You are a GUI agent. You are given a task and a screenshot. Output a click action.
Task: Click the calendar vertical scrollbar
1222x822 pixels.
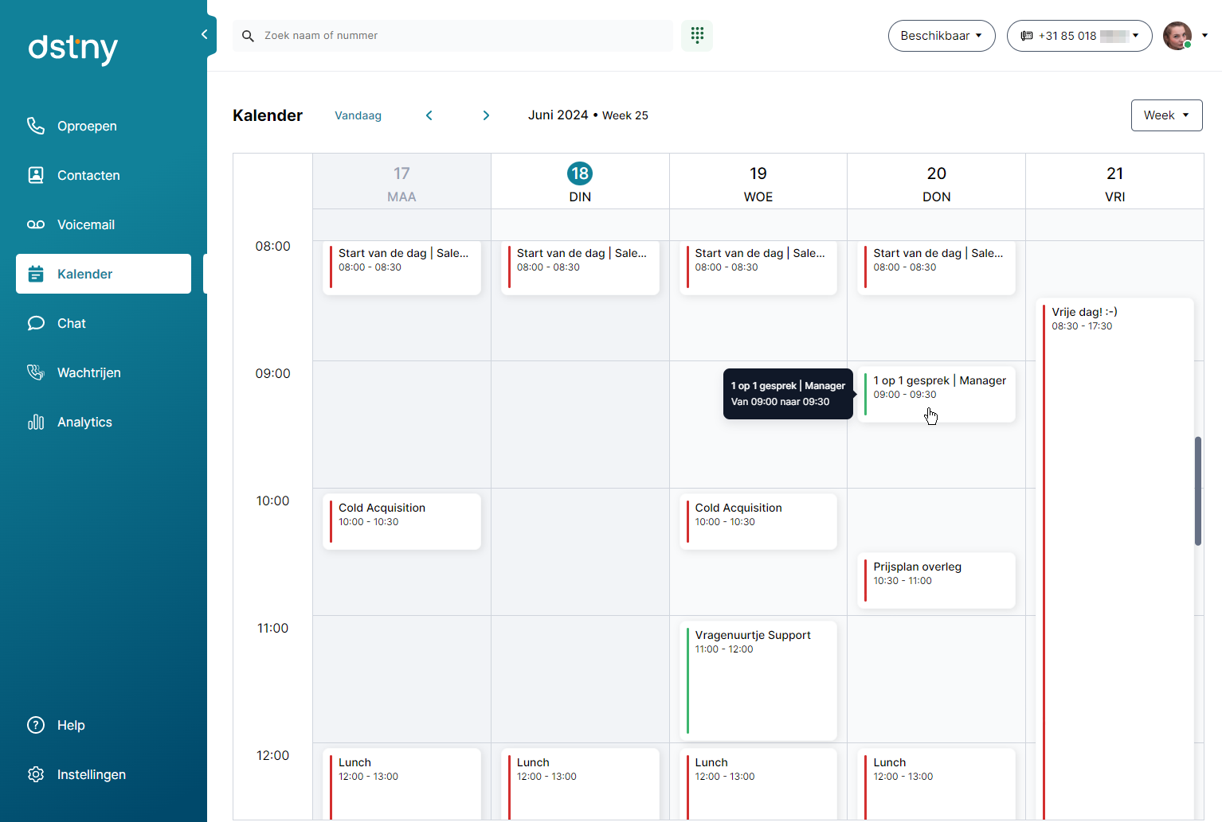point(1197,491)
